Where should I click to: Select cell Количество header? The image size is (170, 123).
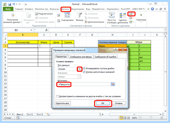pyautogui.click(x=23, y=42)
